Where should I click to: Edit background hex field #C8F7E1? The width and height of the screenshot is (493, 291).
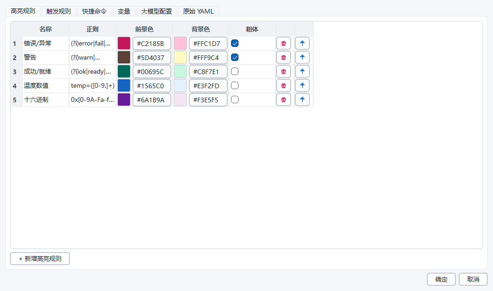[x=208, y=72]
